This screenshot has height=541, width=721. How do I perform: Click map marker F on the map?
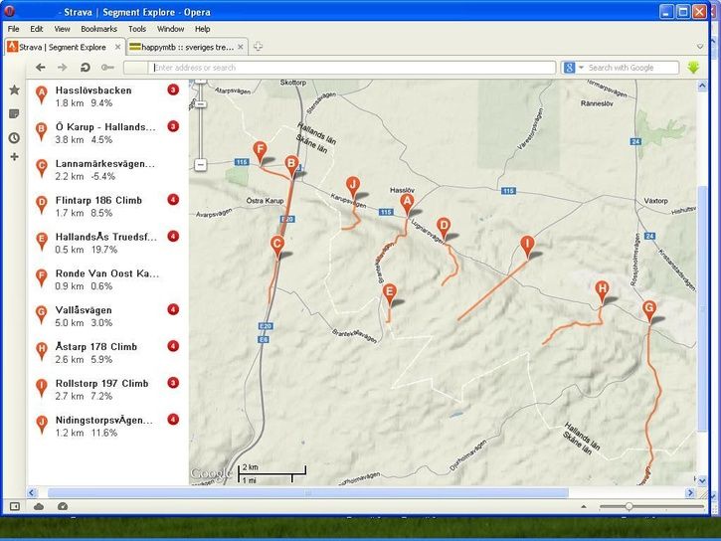(x=261, y=152)
